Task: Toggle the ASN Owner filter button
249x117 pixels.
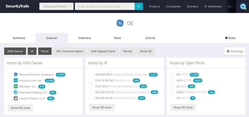Action: click(15, 51)
